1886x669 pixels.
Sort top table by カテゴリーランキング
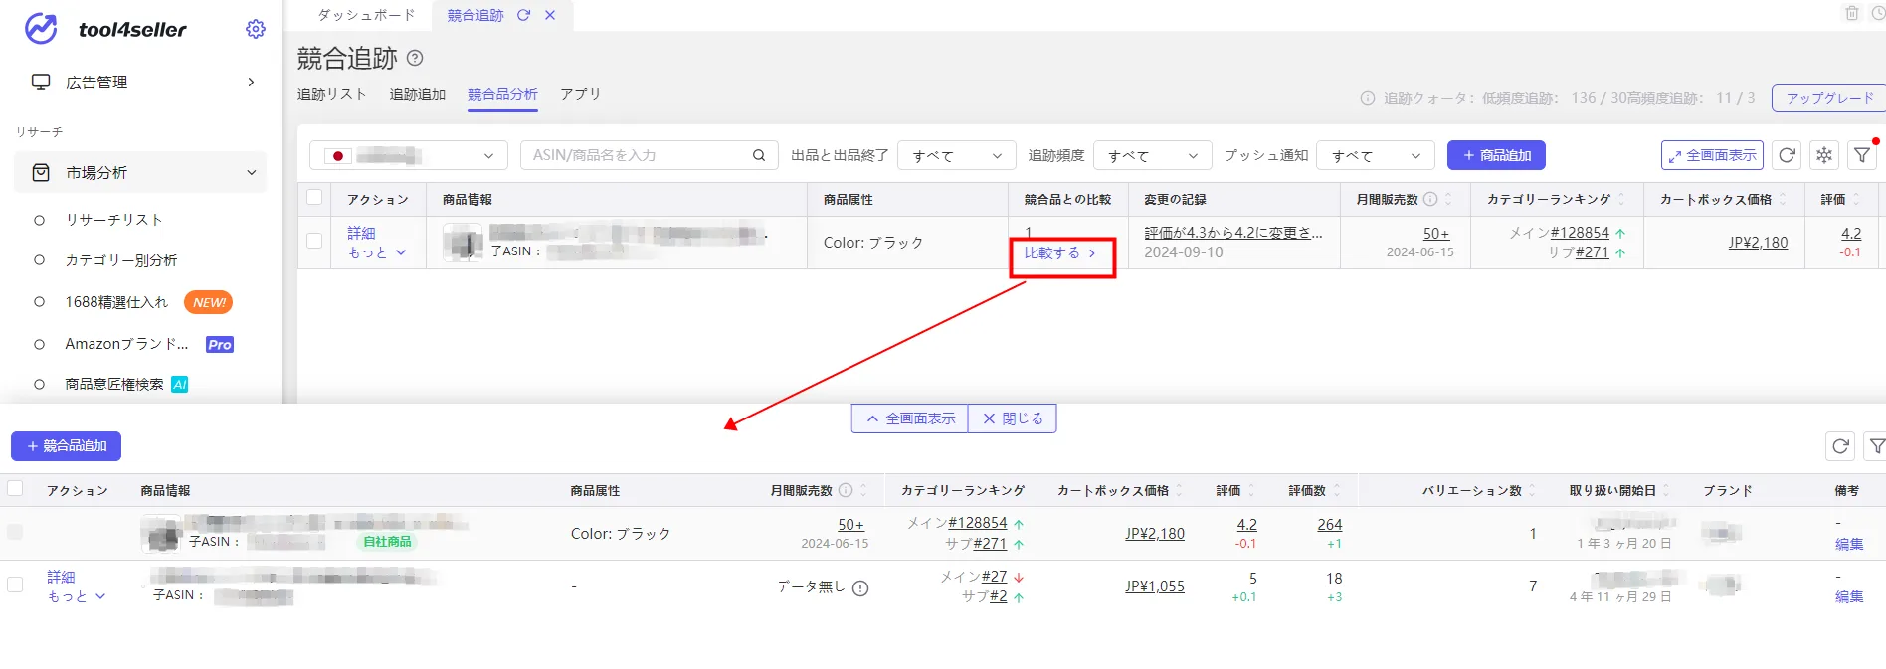click(1621, 199)
